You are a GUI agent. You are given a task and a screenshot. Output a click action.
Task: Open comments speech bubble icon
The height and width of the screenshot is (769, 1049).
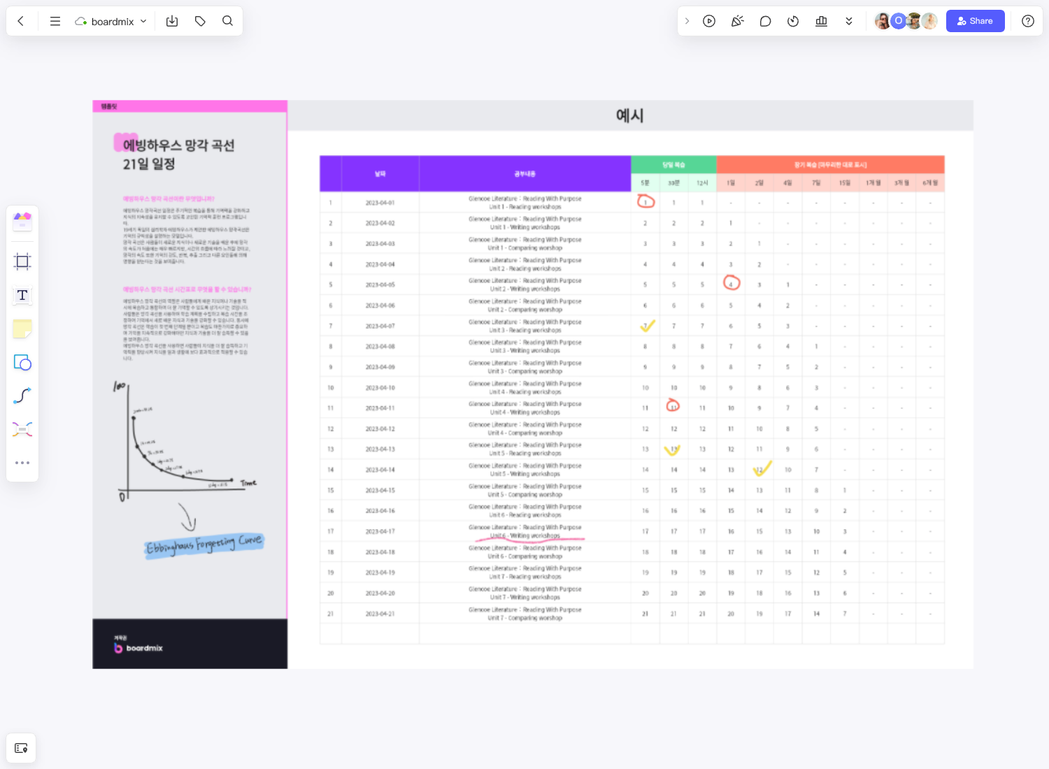tap(765, 21)
